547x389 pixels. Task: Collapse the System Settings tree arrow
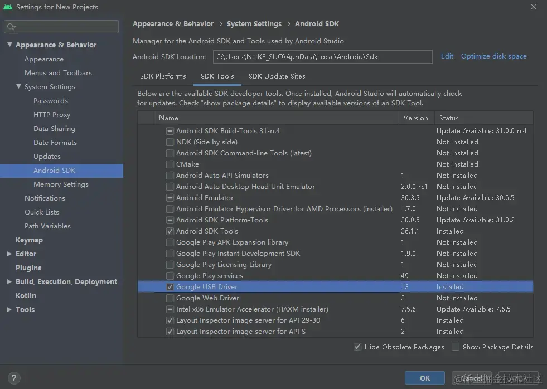click(x=18, y=86)
